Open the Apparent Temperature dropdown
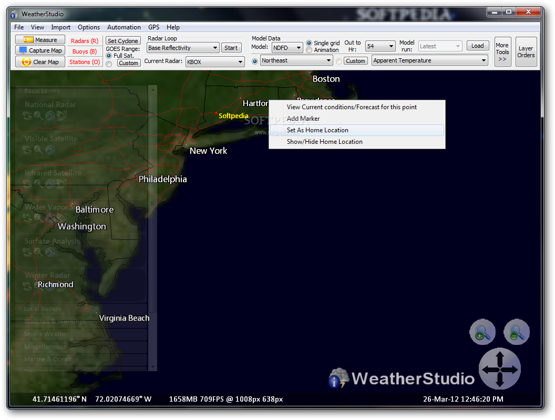The height and width of the screenshot is (420, 555). click(430, 60)
